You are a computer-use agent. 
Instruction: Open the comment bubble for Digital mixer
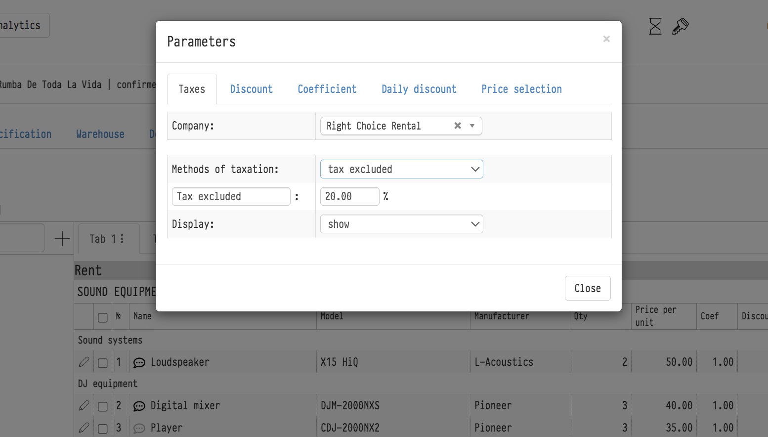click(x=139, y=406)
